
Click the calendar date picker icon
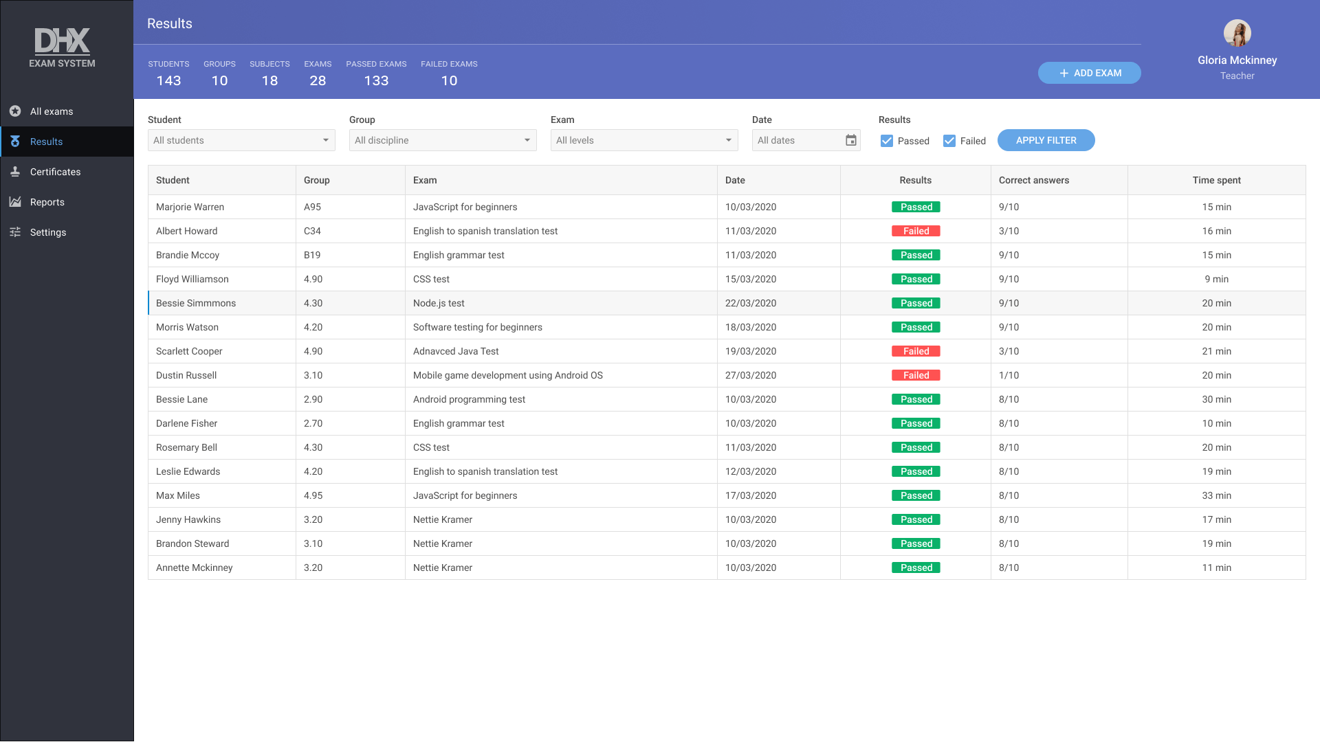[850, 139]
